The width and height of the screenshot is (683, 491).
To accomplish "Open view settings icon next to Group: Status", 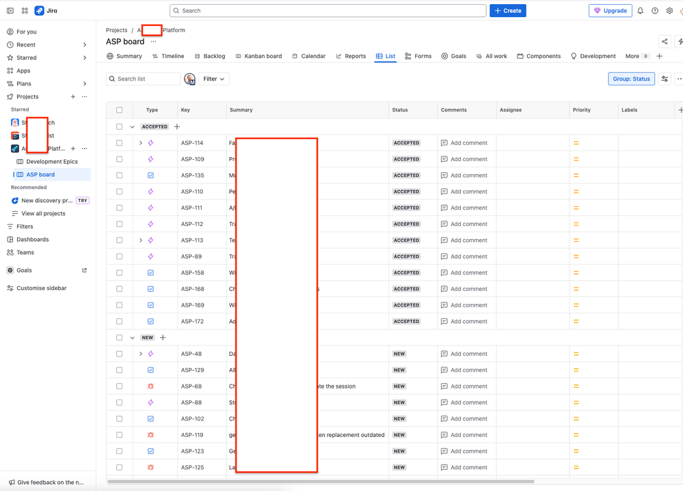I will (x=665, y=79).
